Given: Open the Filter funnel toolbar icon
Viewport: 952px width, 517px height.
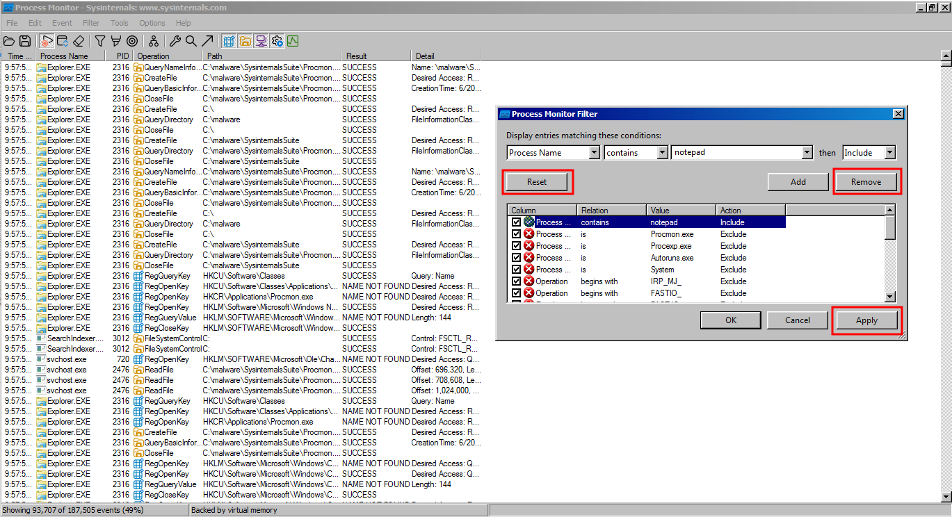Looking at the screenshot, I should (100, 41).
